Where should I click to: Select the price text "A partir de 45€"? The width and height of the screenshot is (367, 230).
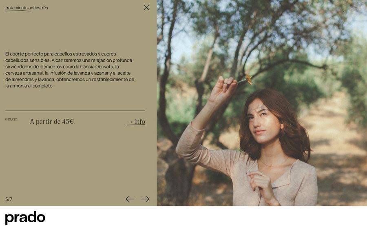click(52, 121)
